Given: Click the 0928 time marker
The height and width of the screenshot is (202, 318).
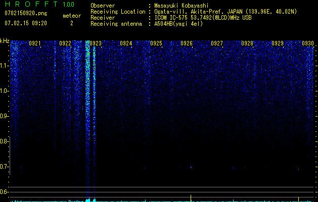Looking at the screenshot, I should point(247,43).
